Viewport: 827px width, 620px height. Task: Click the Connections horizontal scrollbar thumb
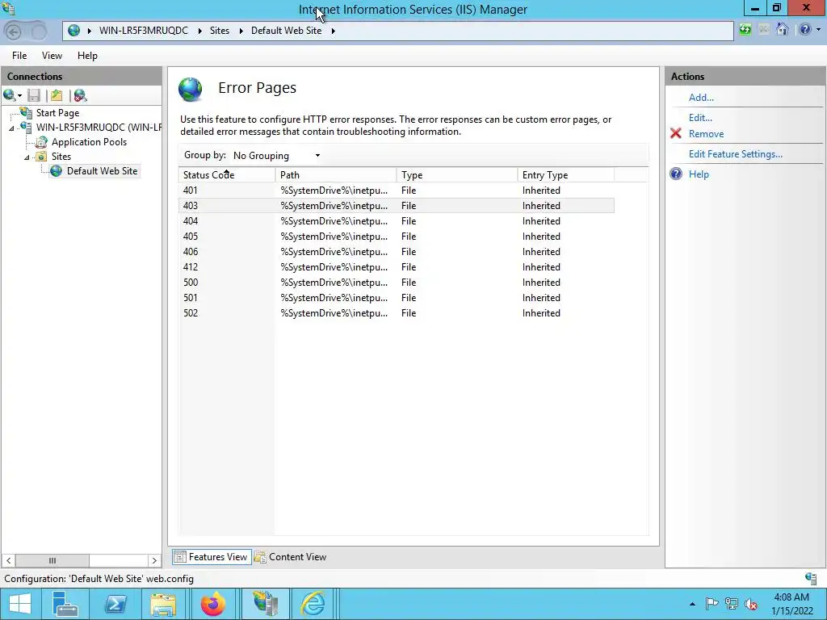coord(52,560)
